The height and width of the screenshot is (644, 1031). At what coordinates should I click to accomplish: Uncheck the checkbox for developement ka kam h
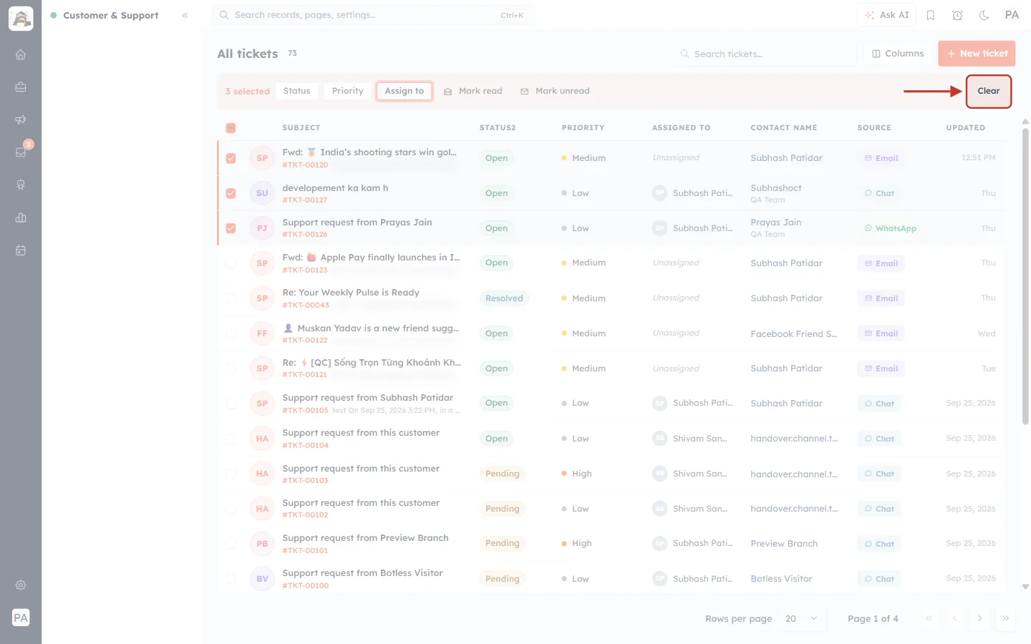pos(231,193)
